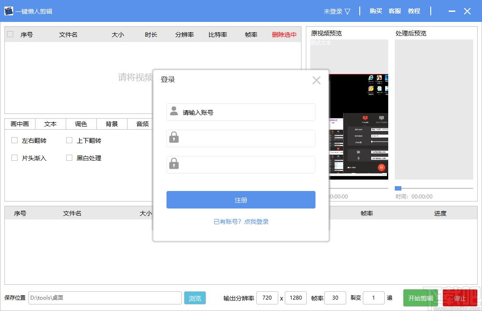This screenshot has height=311, width=482.
Task: Select all files with header checkbox
Action: (10, 34)
